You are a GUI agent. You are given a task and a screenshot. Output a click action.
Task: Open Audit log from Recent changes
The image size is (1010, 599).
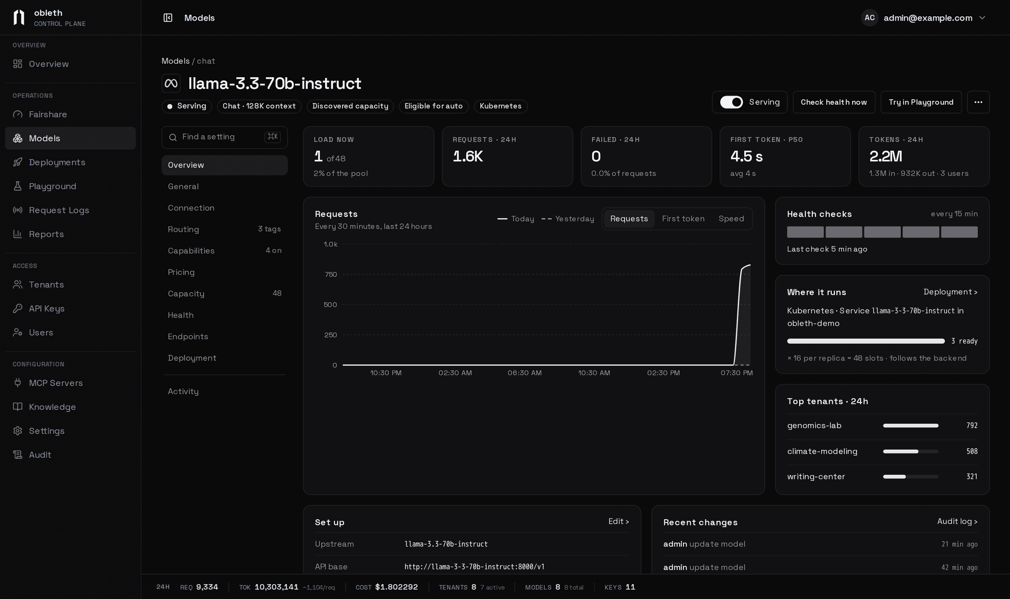click(x=957, y=522)
